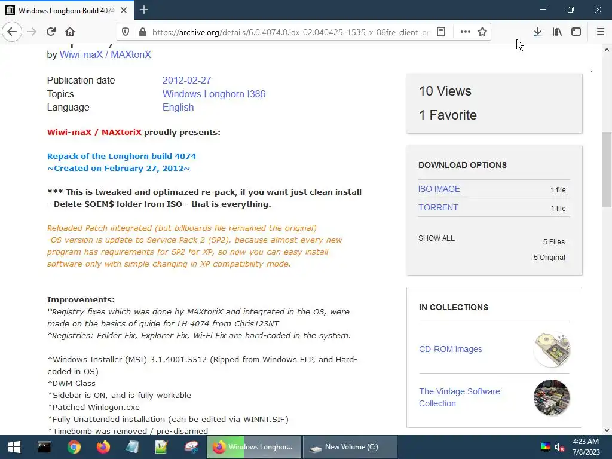This screenshot has width=612, height=459.
Task: Show sidebars button in toolbar
Action: [576, 32]
